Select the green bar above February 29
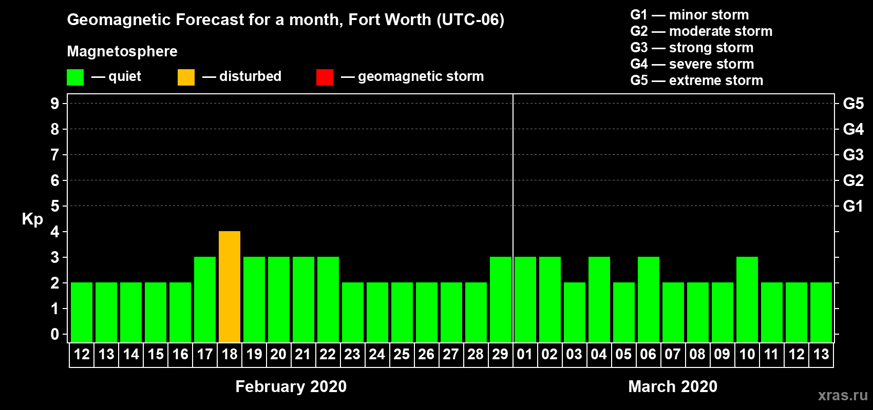The height and width of the screenshot is (410, 873). coord(501,300)
